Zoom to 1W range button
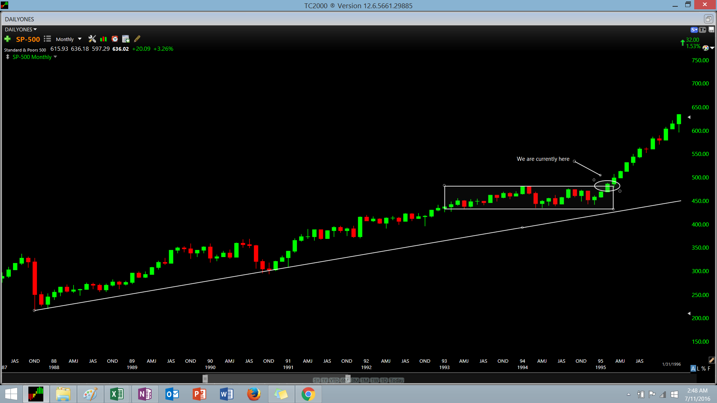The height and width of the screenshot is (403, 717). click(375, 380)
